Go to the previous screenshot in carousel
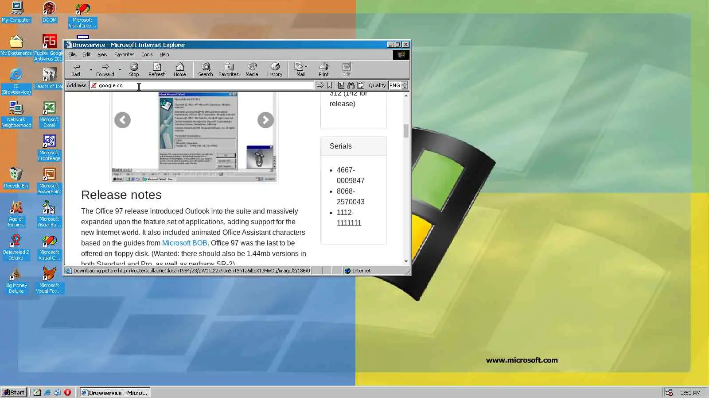The width and height of the screenshot is (709, 398). [122, 120]
